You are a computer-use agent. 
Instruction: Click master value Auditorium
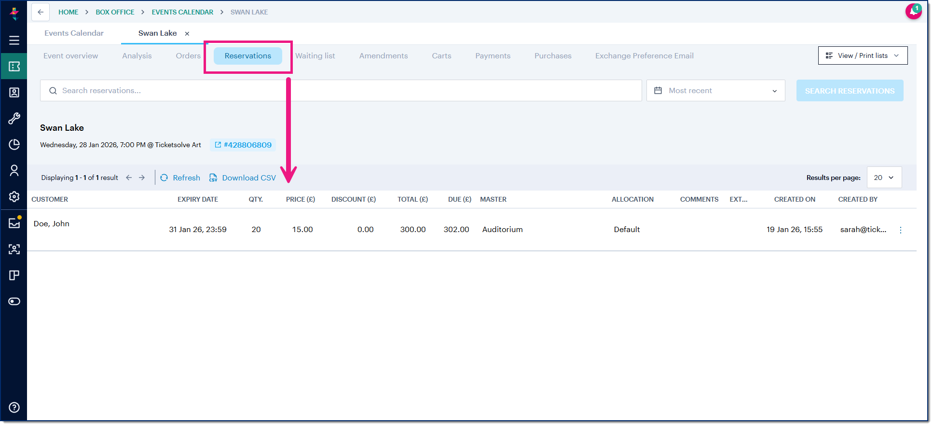click(x=503, y=230)
